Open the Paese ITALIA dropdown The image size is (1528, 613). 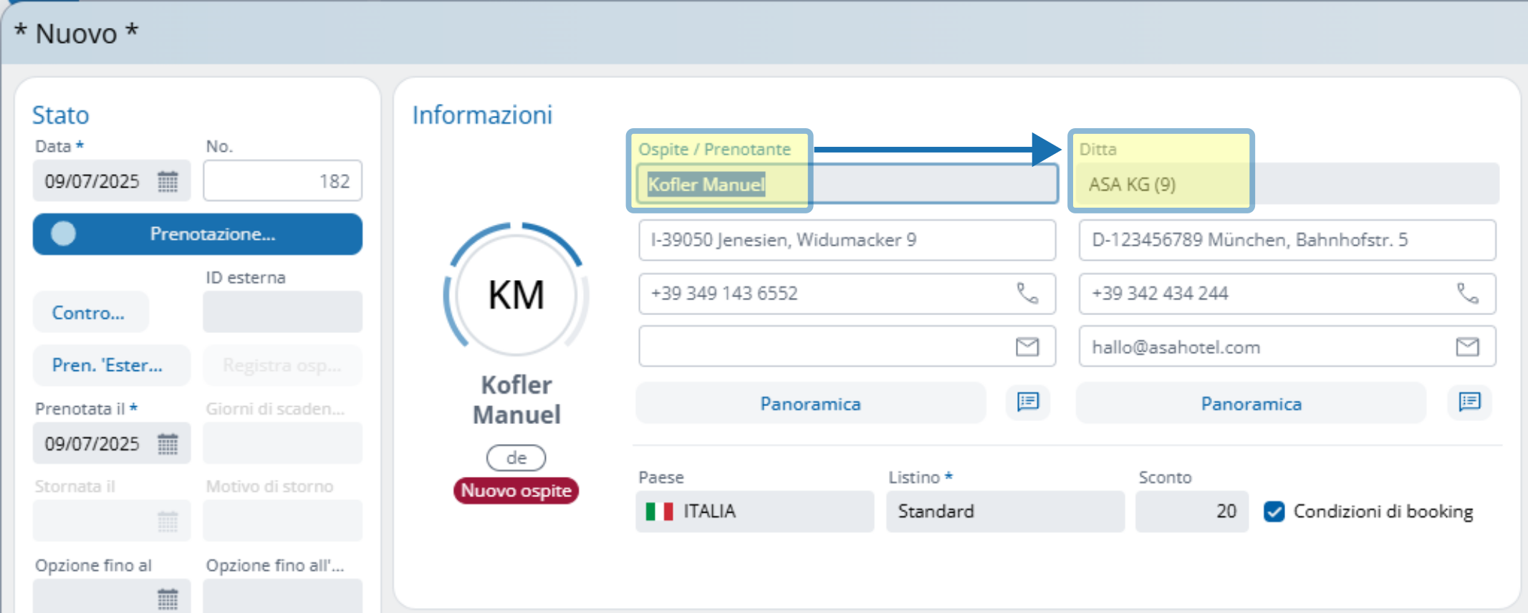754,511
